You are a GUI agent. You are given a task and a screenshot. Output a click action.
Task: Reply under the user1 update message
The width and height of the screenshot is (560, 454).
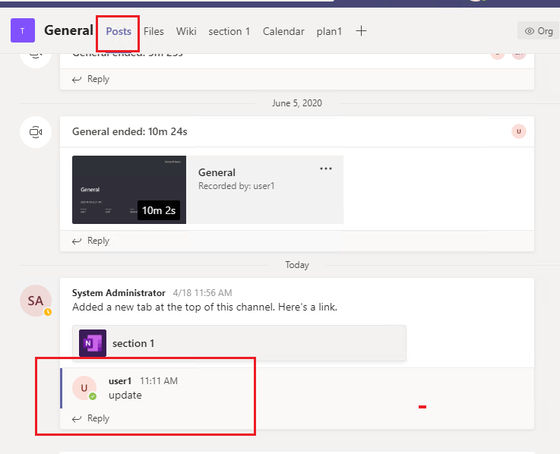pos(90,418)
